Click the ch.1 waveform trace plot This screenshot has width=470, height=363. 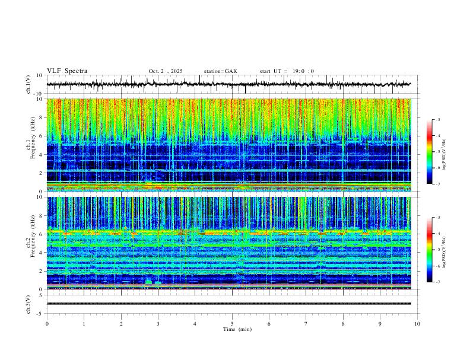point(228,84)
